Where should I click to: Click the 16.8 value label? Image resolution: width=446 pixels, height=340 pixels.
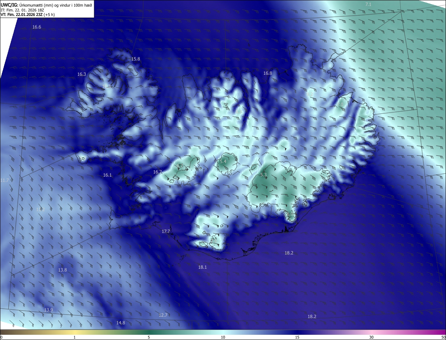click(x=268, y=73)
